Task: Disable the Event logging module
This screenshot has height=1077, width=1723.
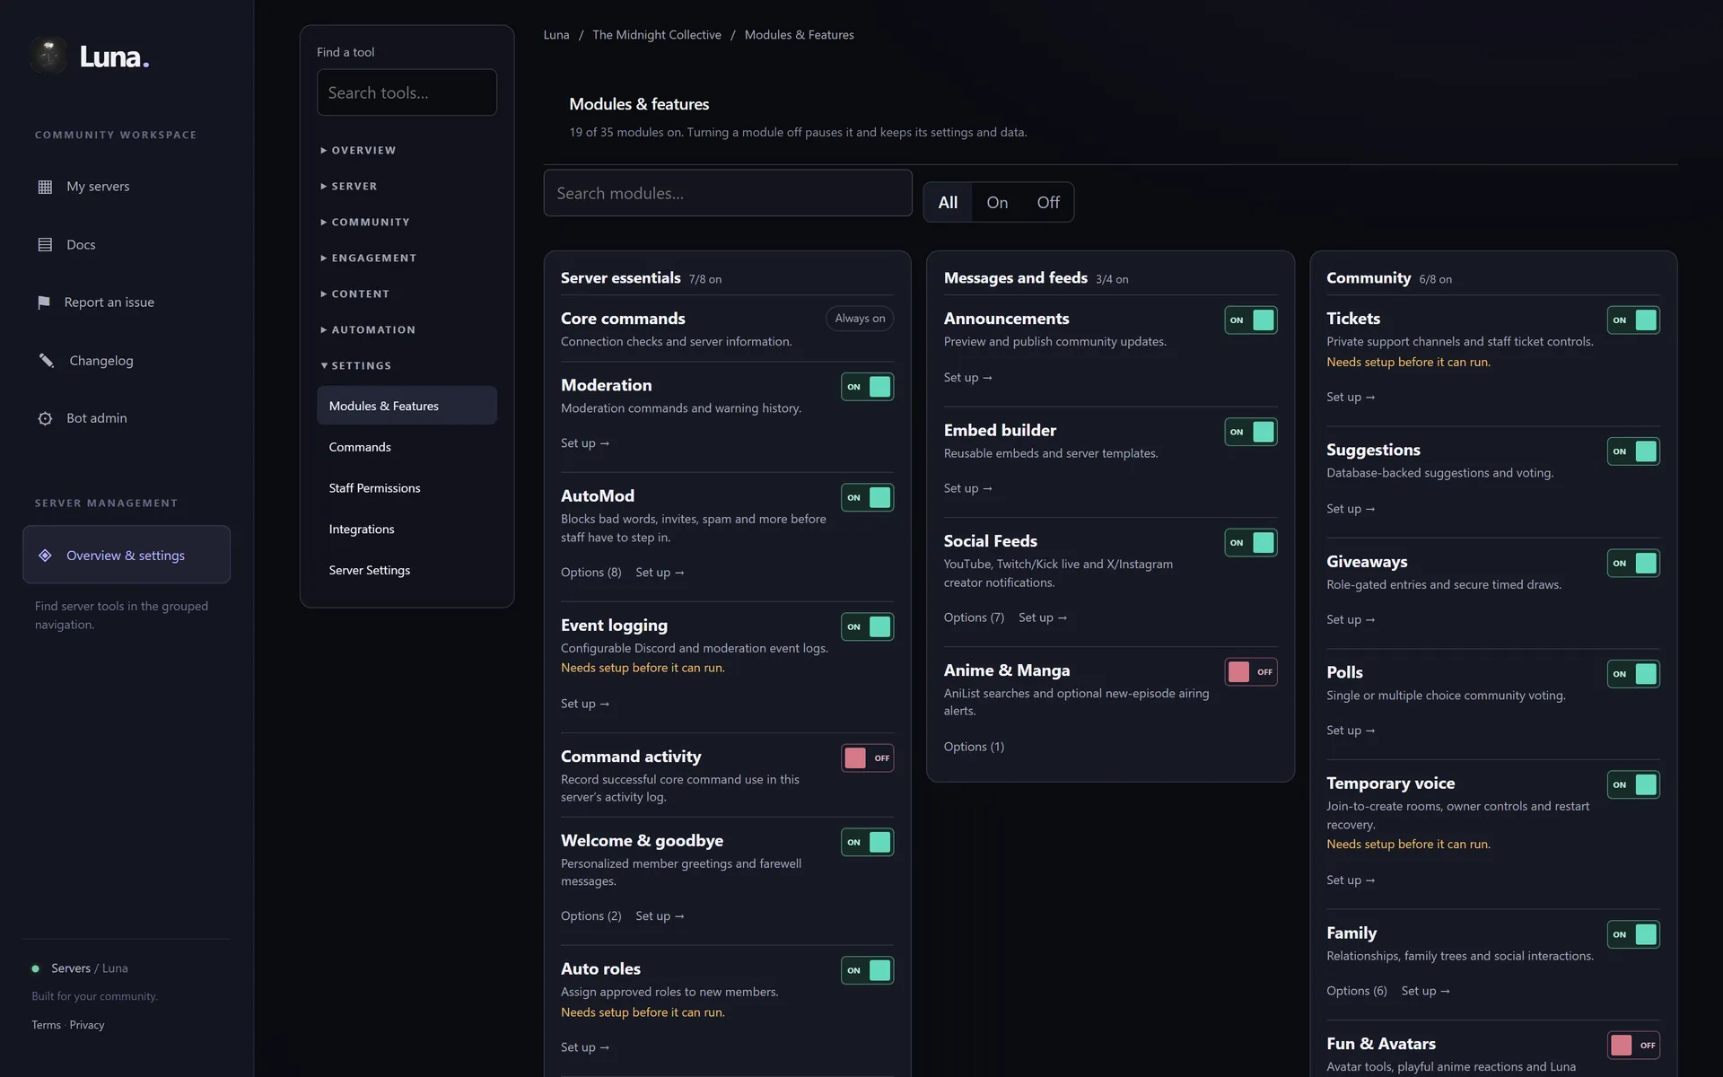Action: [867, 626]
